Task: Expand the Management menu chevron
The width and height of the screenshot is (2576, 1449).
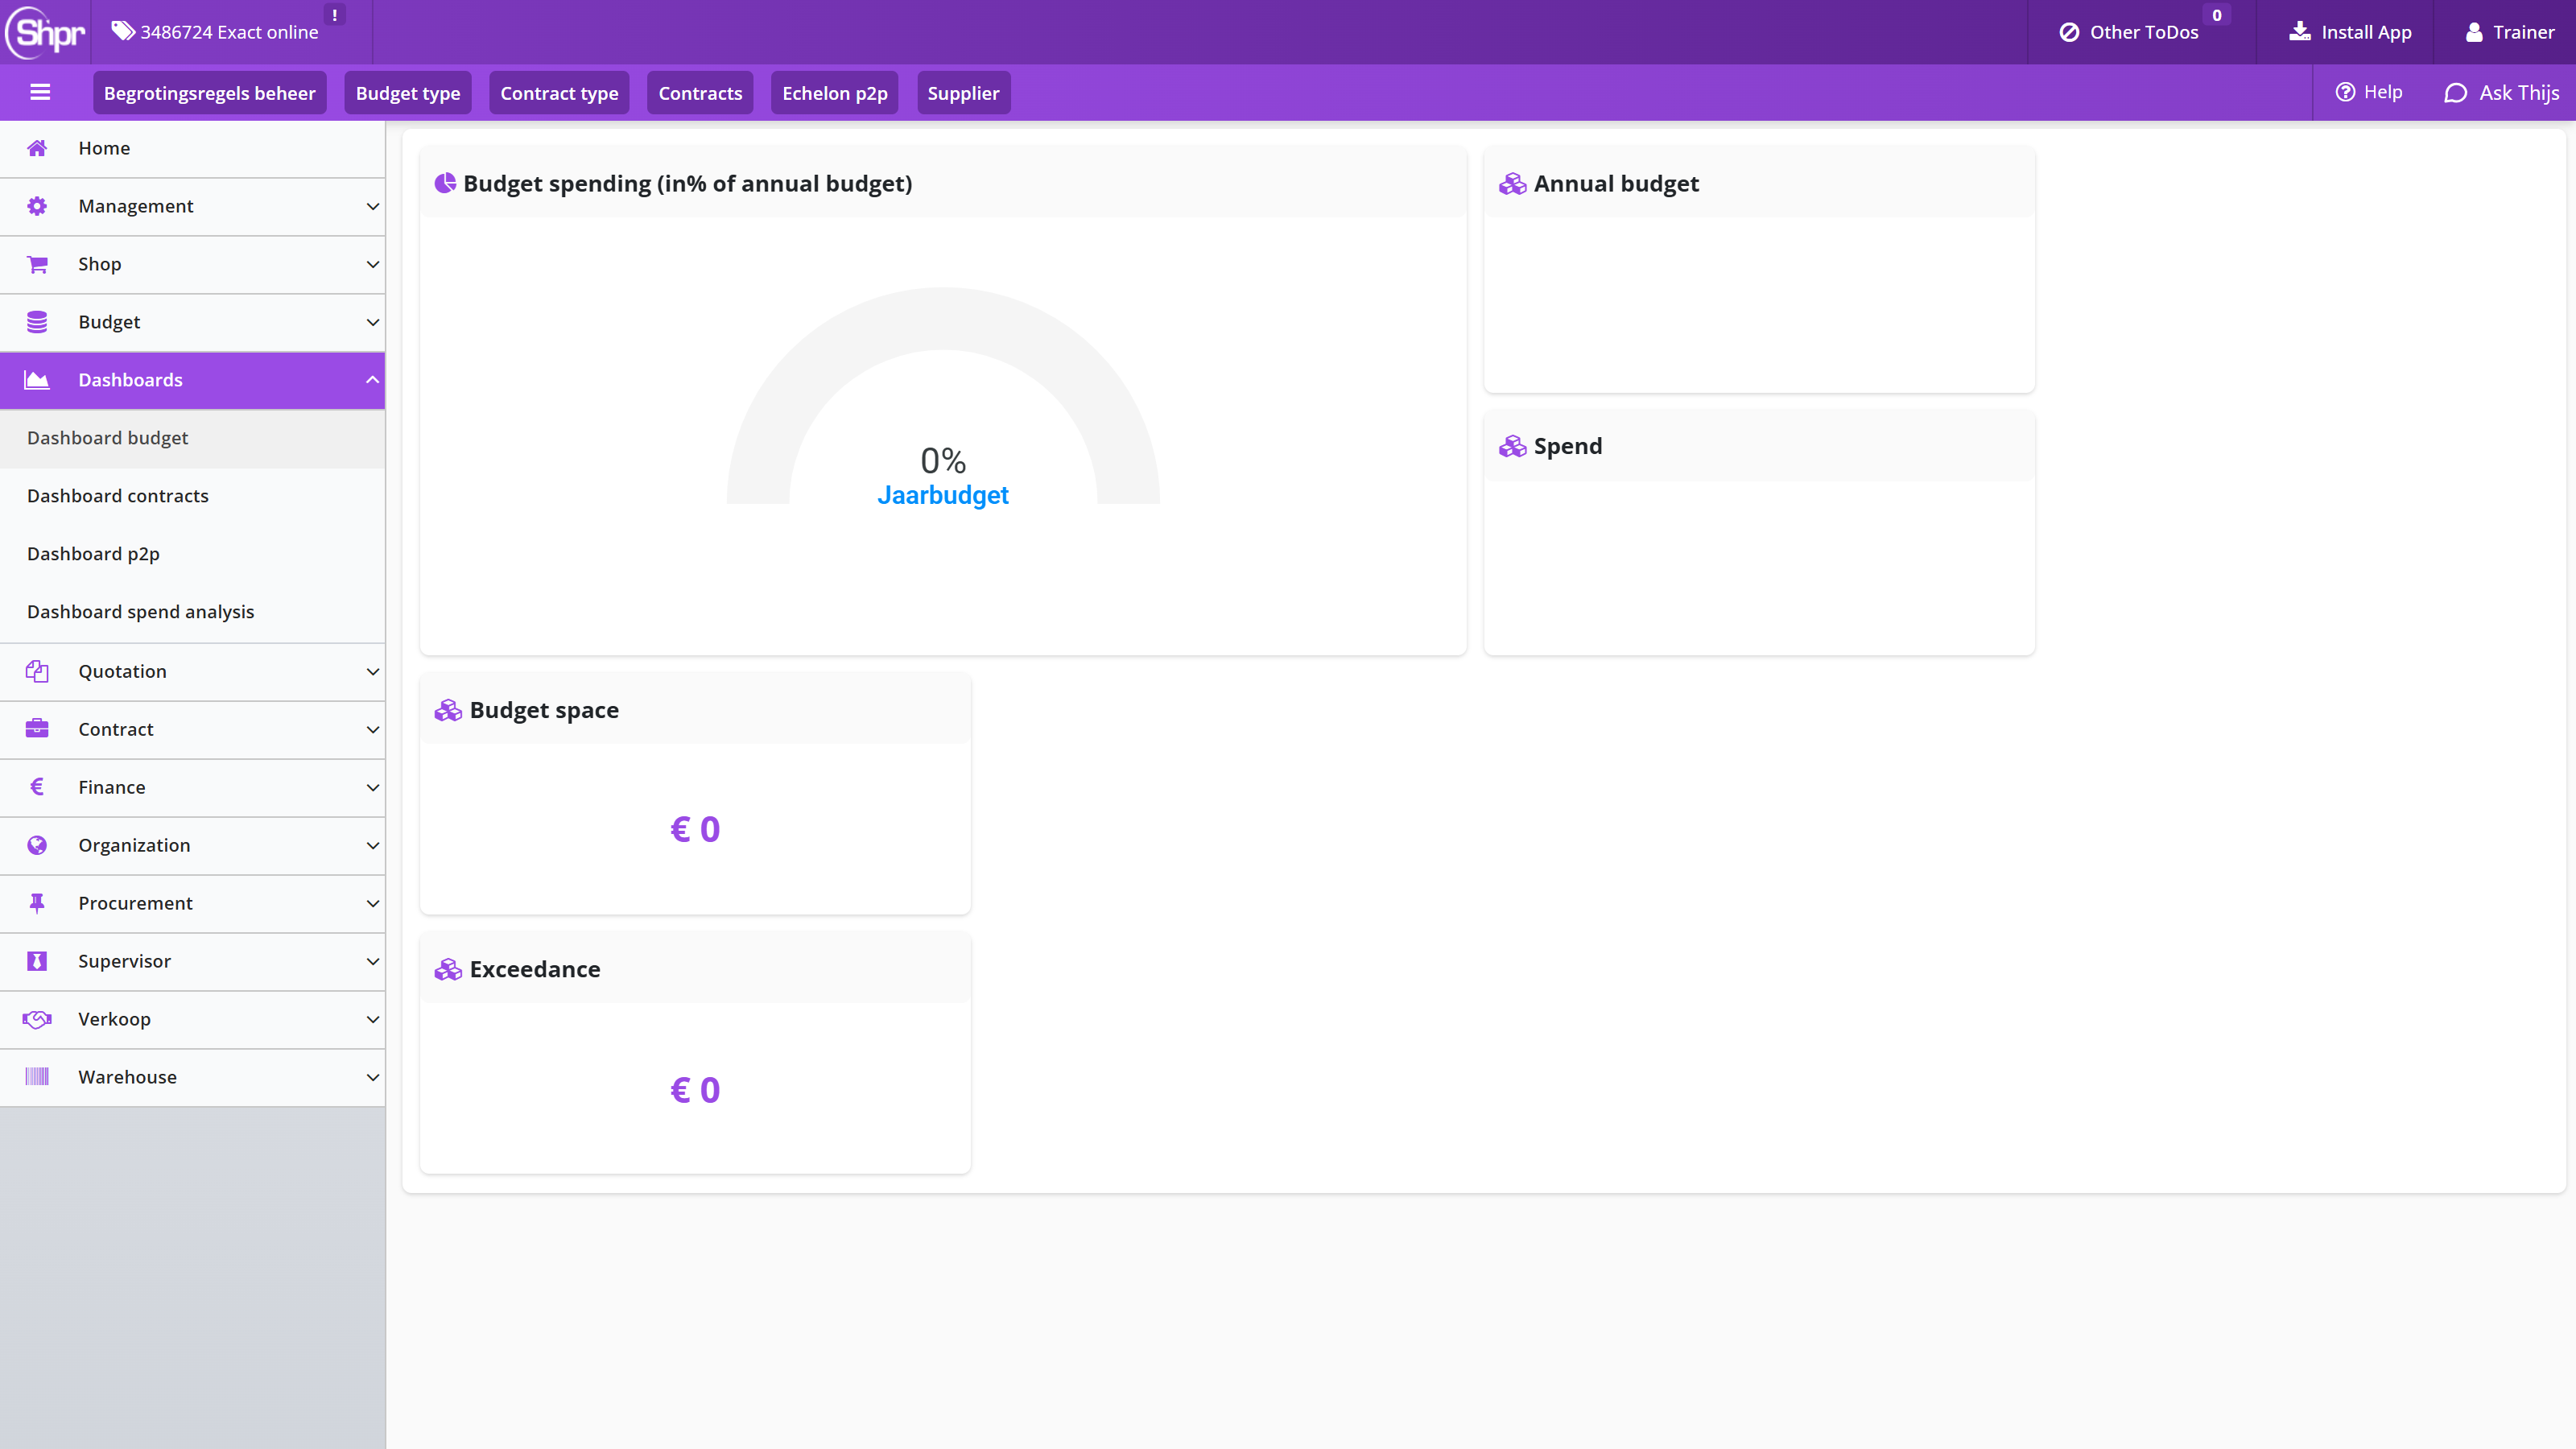Action: pos(373,206)
